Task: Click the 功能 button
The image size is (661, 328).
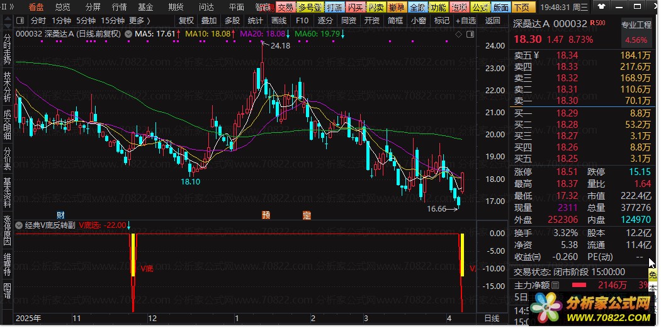Action: [438, 7]
